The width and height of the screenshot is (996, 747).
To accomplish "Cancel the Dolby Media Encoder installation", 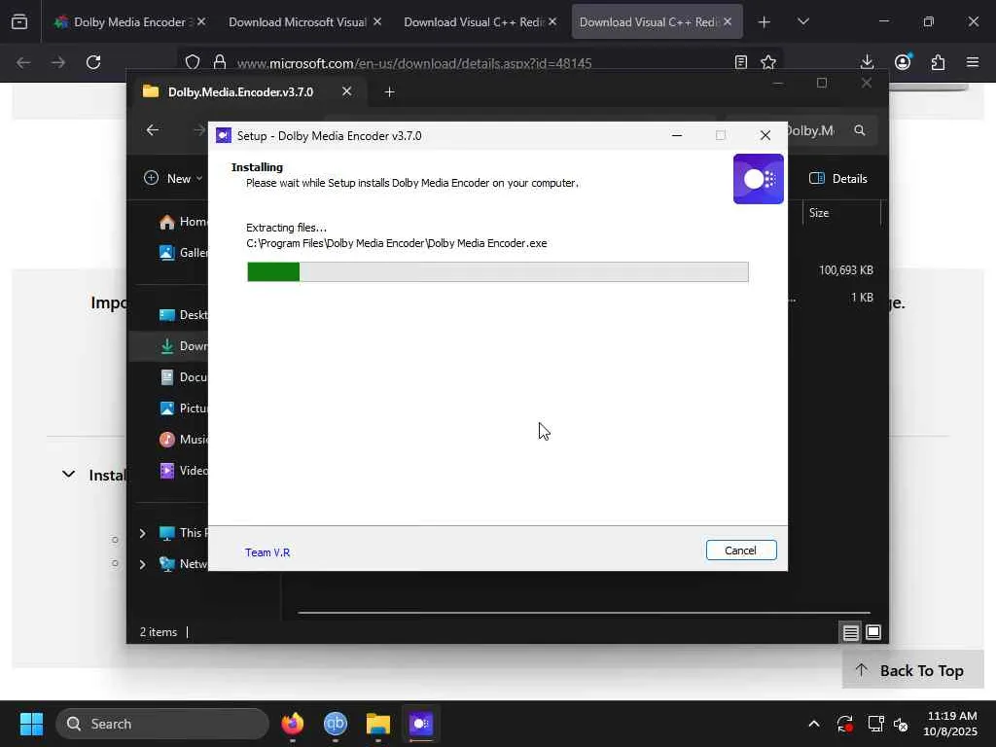I will tap(740, 551).
